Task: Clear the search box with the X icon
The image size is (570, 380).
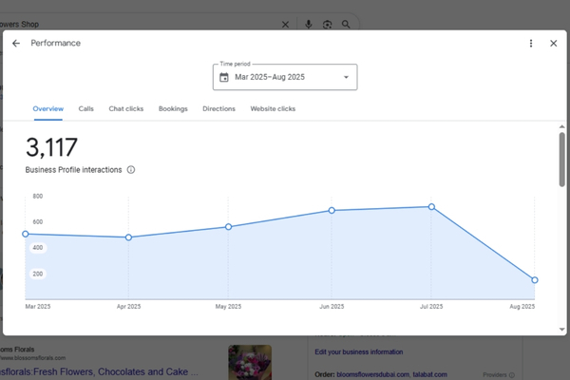Action: click(286, 25)
